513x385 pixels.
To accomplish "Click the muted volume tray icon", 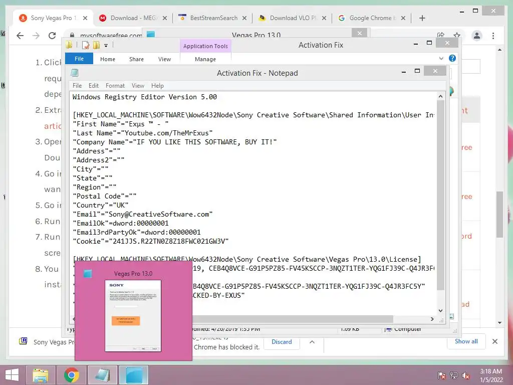I will pyautogui.click(x=465, y=375).
